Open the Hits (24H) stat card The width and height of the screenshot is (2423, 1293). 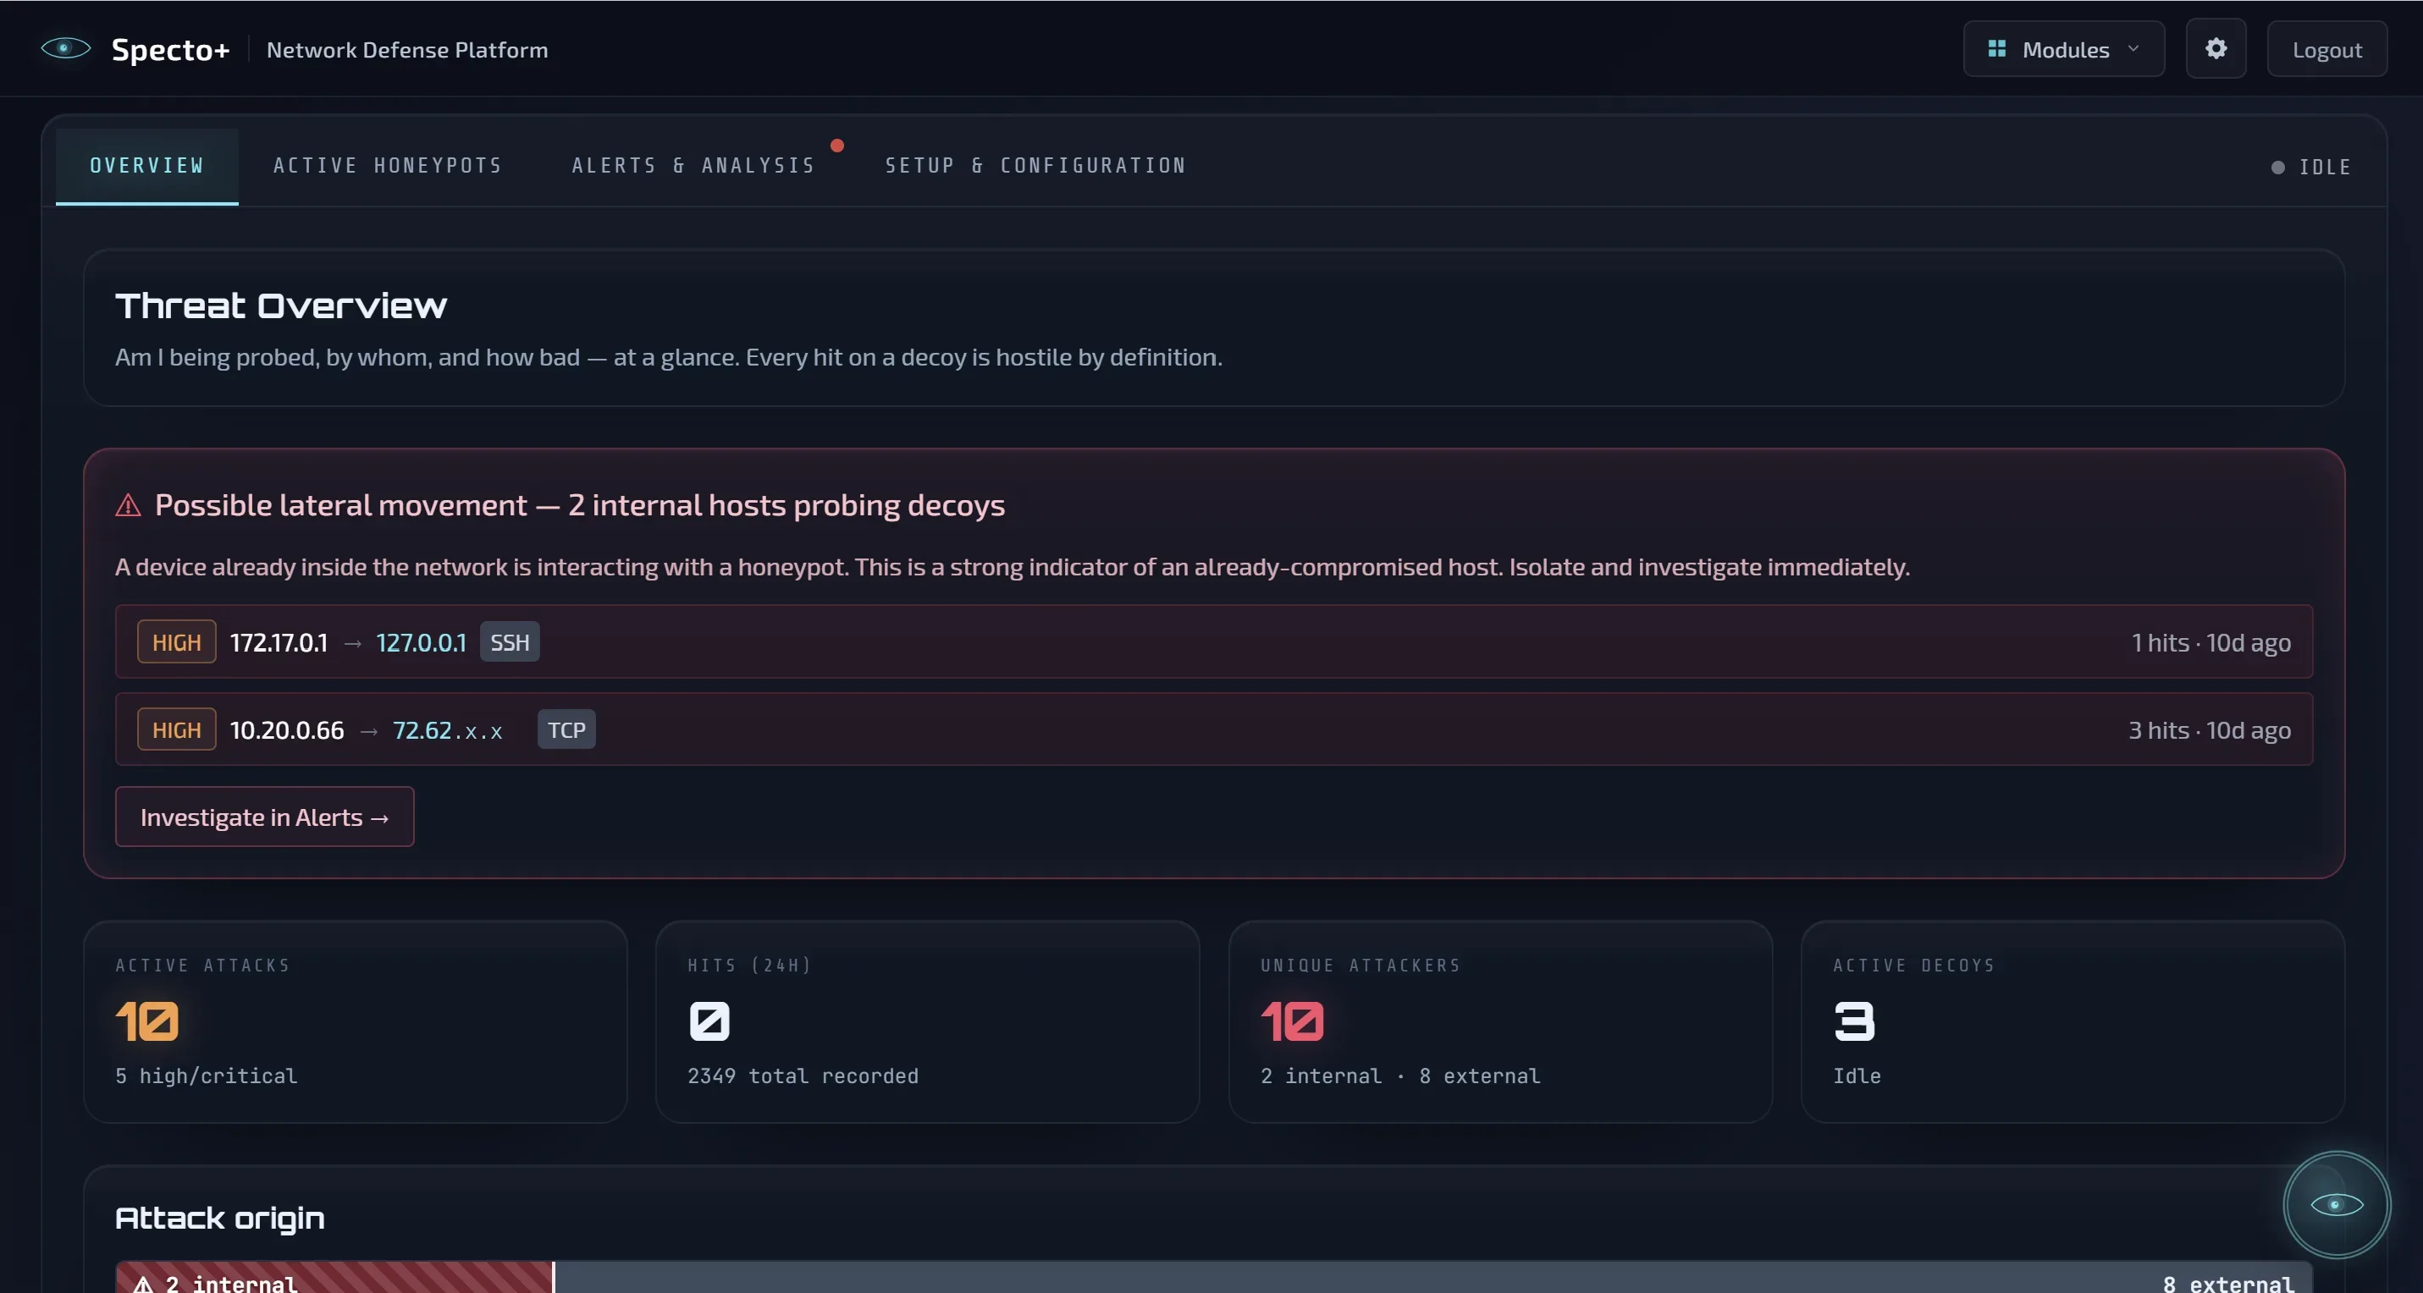coord(927,1022)
